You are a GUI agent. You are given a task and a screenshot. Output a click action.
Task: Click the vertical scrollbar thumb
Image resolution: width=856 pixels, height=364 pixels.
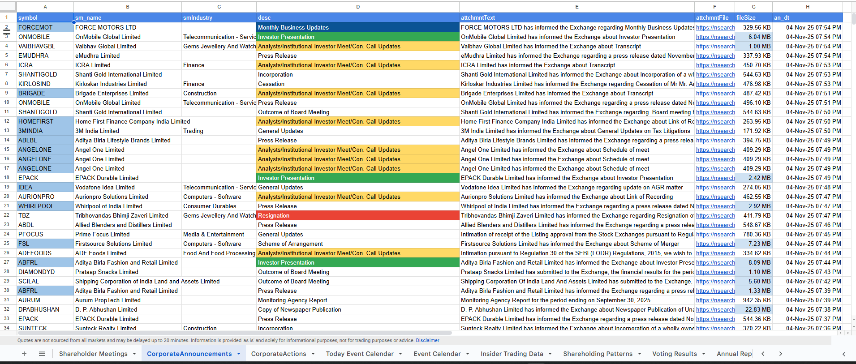(853, 19)
